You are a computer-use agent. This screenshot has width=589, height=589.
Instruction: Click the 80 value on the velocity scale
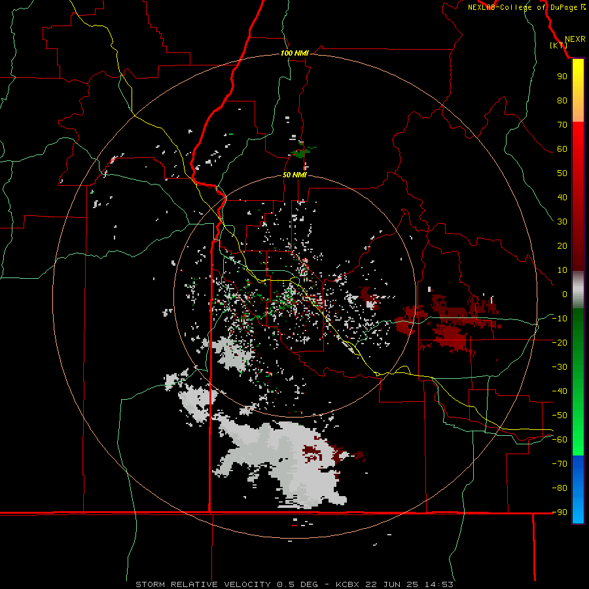(562, 101)
